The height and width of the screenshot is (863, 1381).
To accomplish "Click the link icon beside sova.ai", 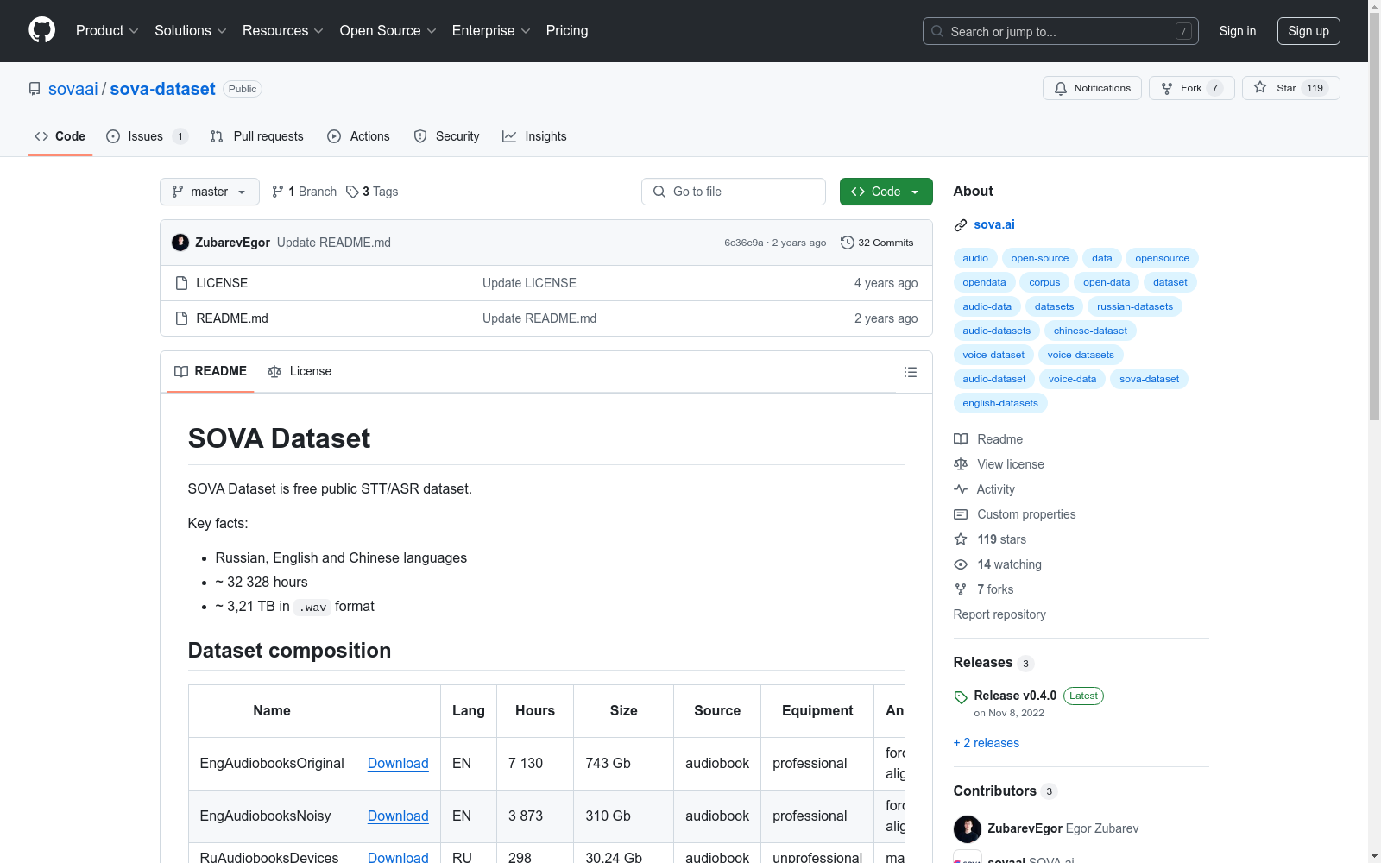I will coord(961,225).
